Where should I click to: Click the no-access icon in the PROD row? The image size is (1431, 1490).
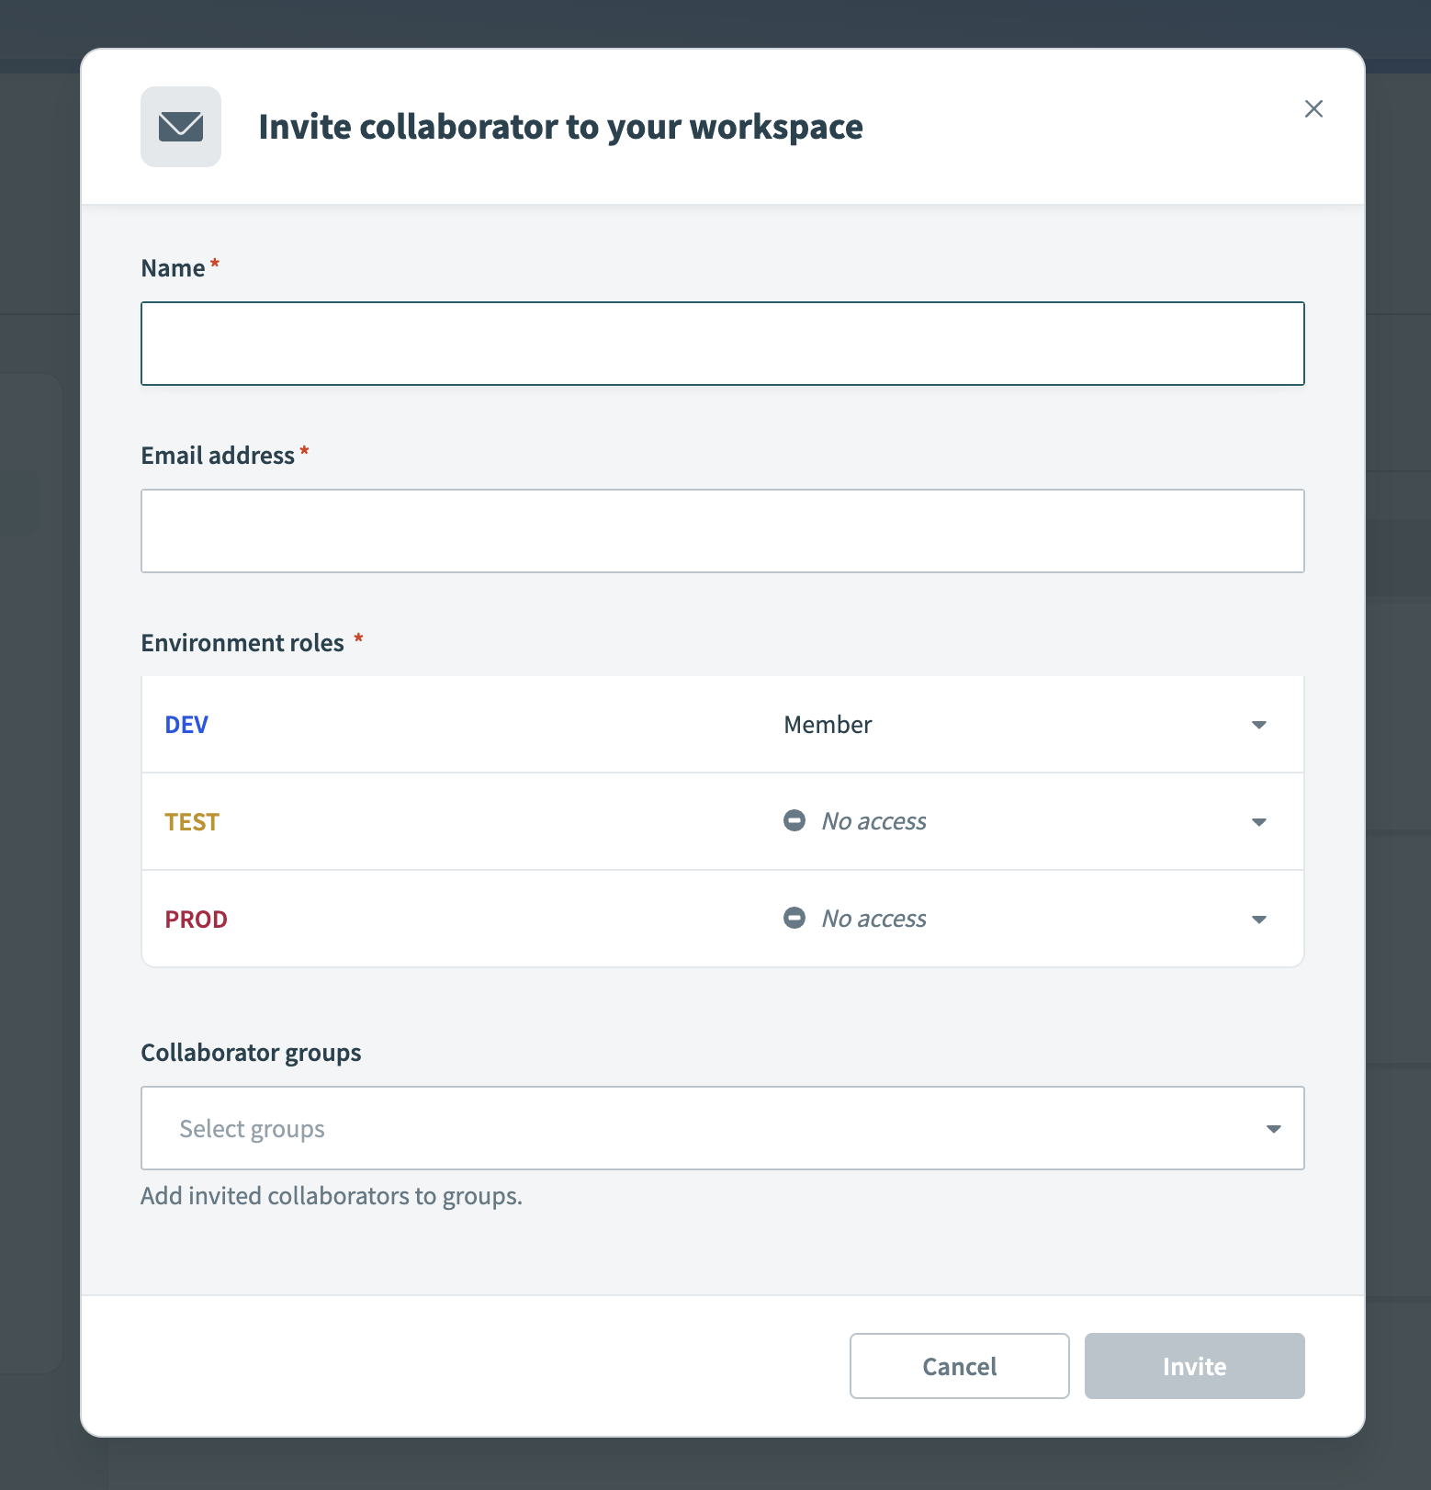pyautogui.click(x=794, y=918)
